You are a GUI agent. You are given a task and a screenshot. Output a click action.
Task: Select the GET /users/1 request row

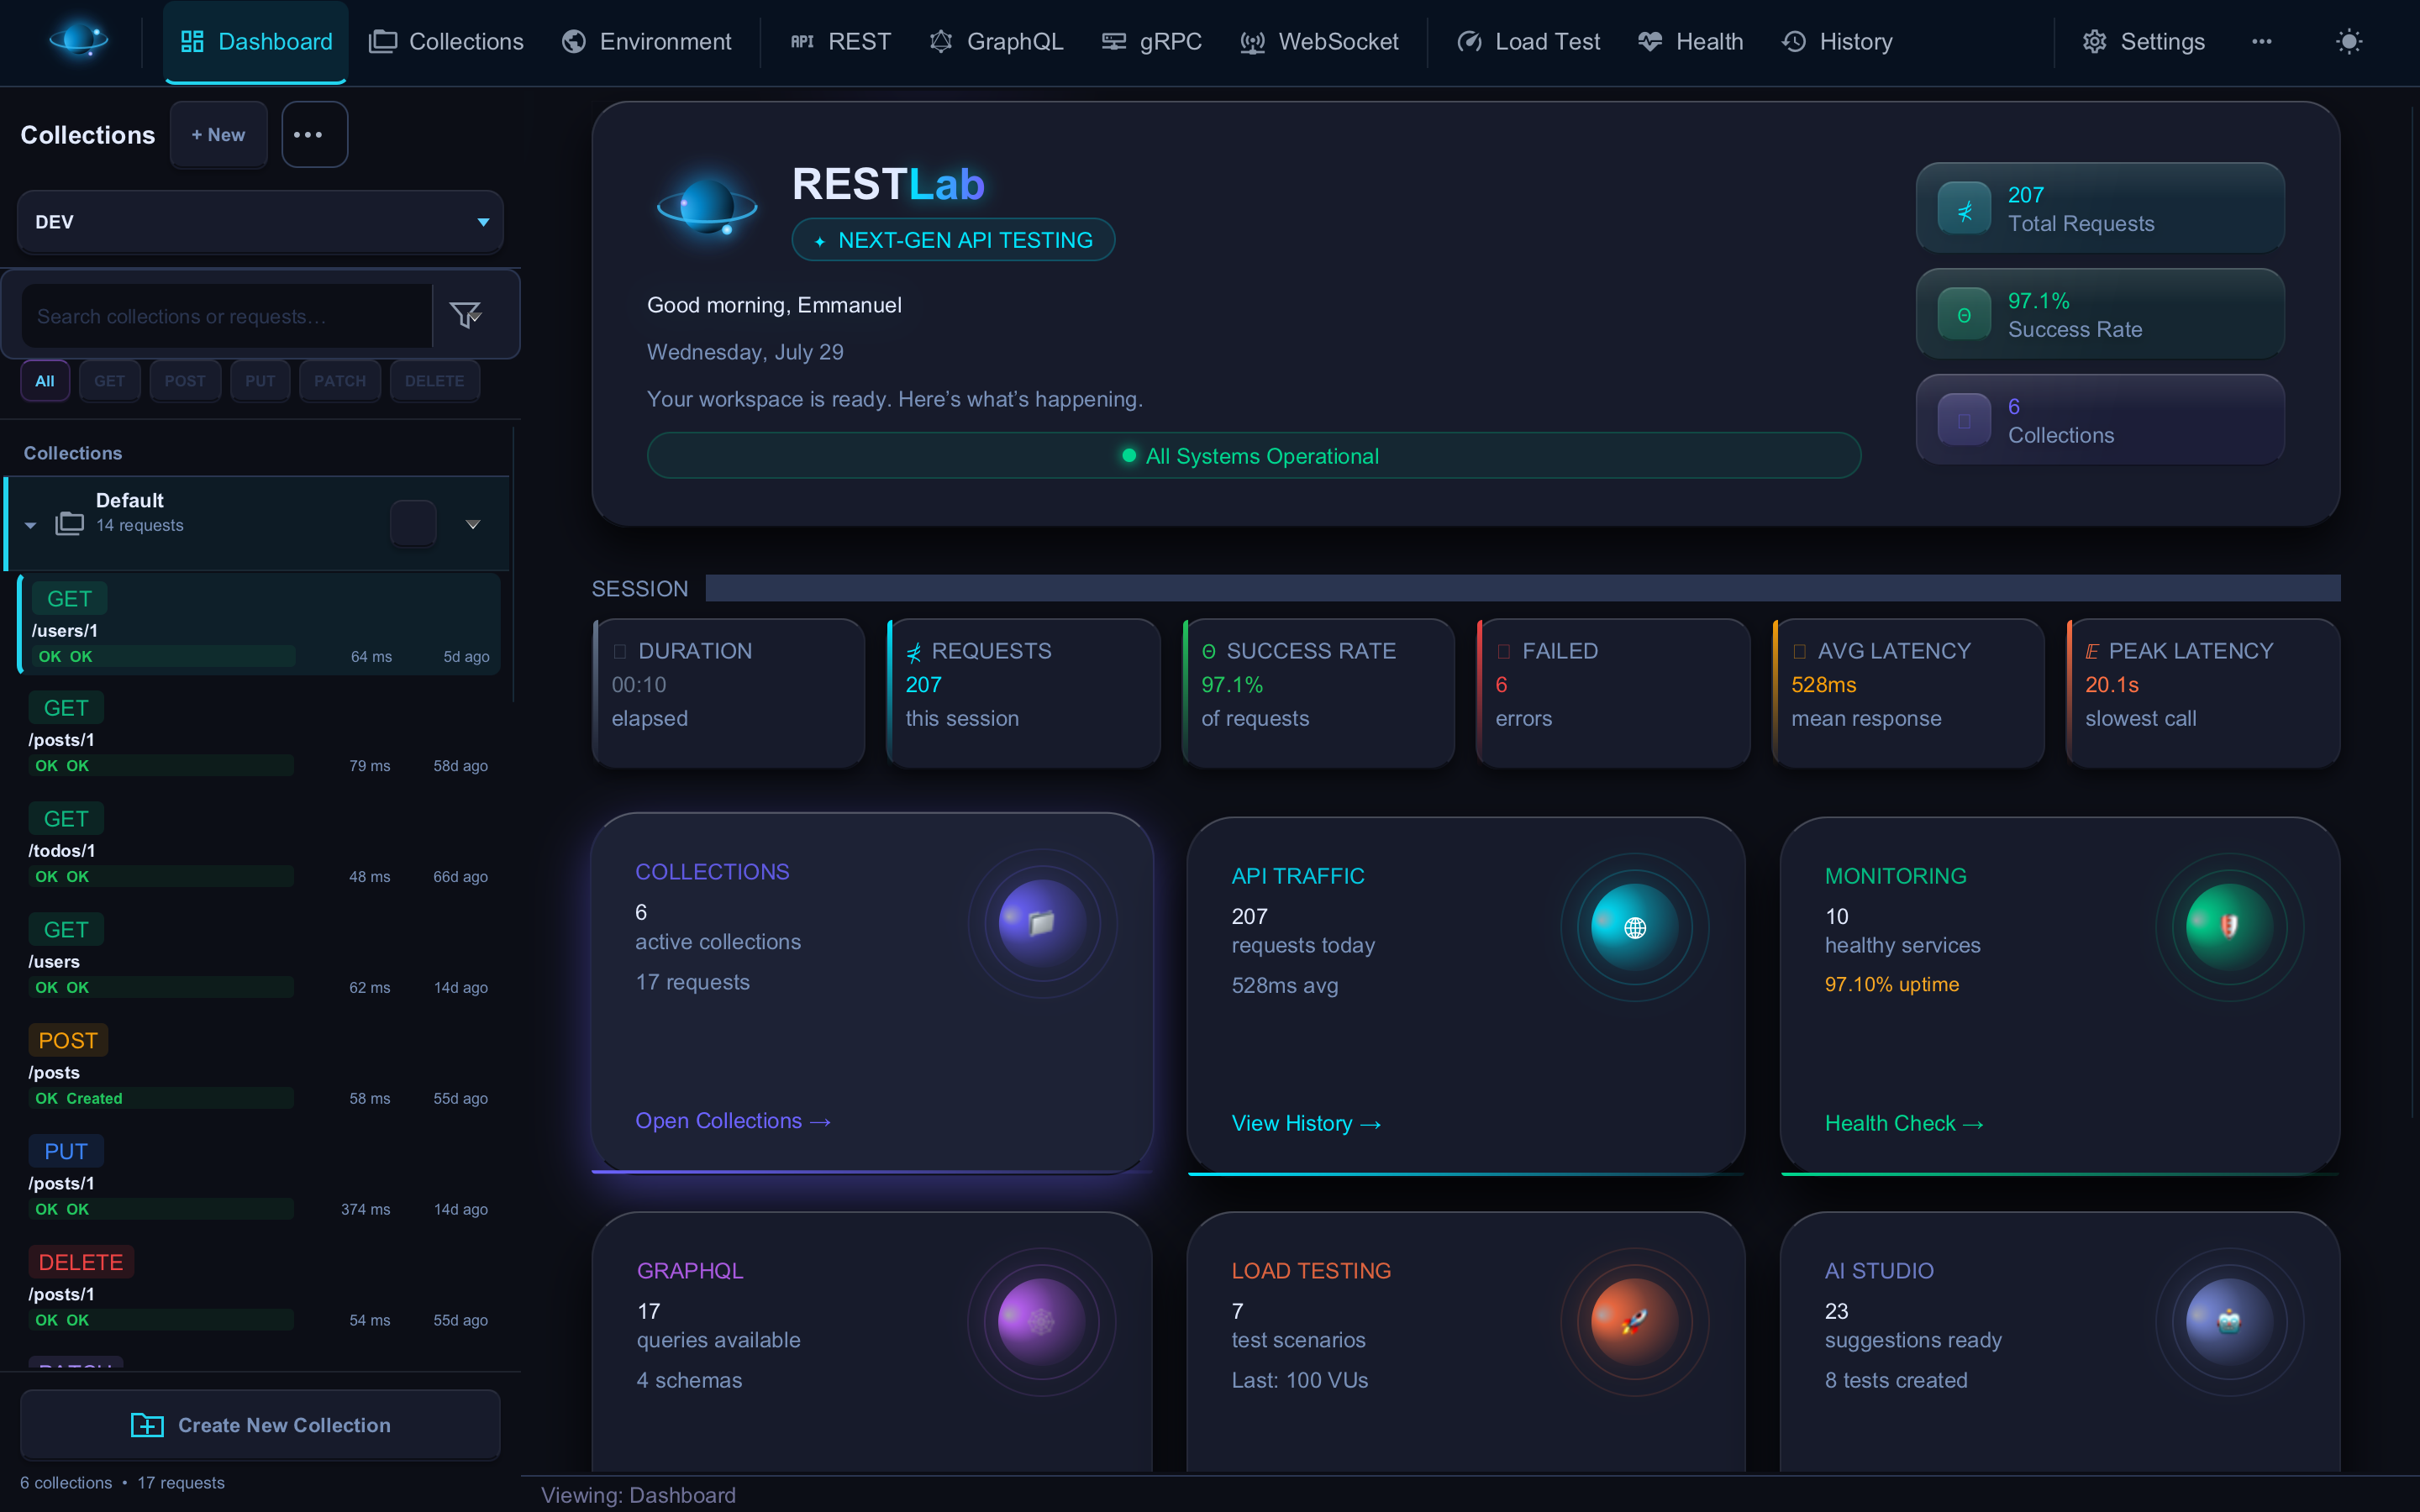click(x=260, y=624)
